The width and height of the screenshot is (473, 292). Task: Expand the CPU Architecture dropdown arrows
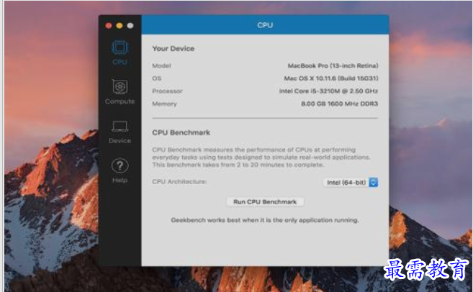click(373, 182)
